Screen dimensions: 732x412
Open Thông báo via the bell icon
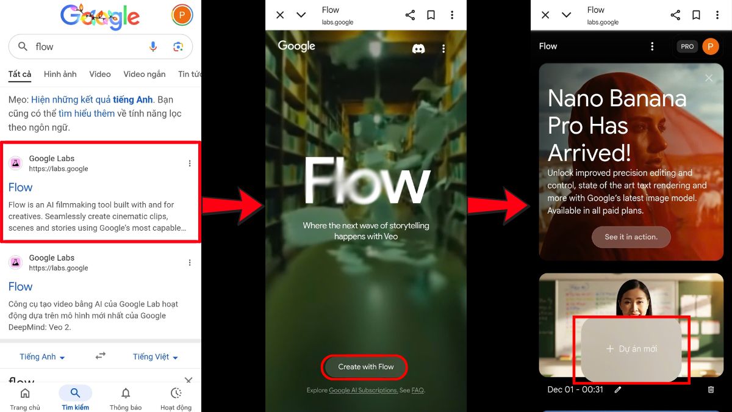(x=125, y=394)
